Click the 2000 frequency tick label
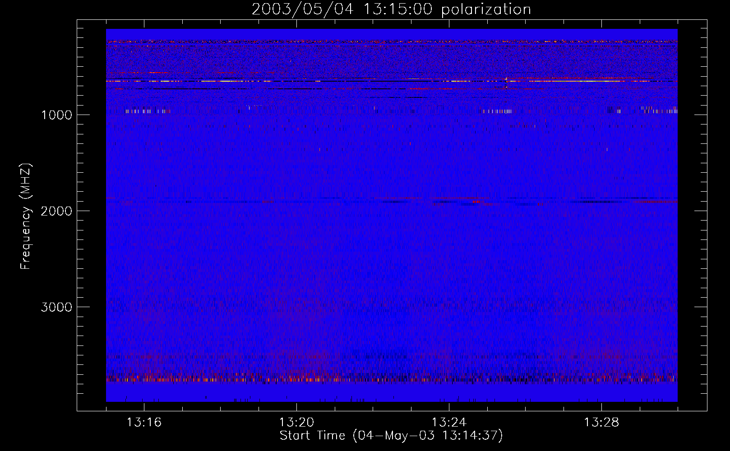This screenshot has width=730, height=451. pyautogui.click(x=56, y=211)
